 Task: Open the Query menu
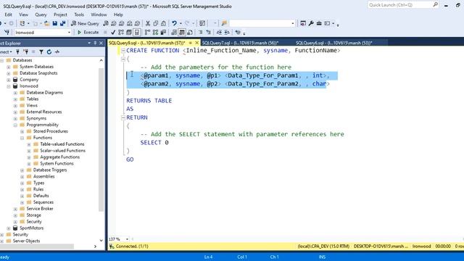coord(41,14)
